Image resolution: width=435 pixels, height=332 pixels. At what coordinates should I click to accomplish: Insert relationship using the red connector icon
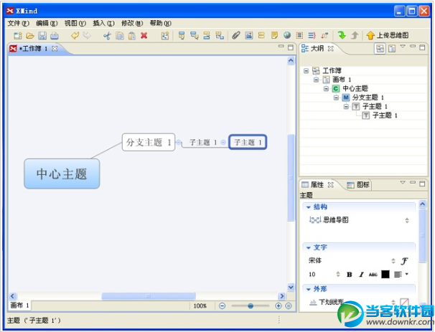[x=324, y=35]
